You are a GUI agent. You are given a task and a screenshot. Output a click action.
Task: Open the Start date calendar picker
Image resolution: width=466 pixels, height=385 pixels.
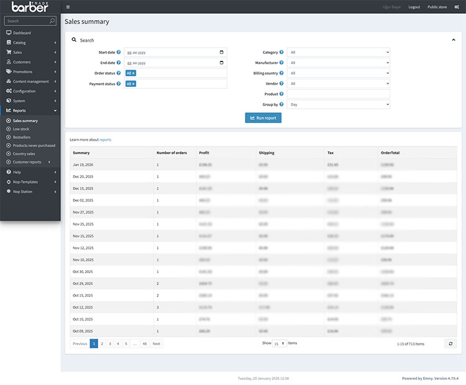[x=221, y=52]
